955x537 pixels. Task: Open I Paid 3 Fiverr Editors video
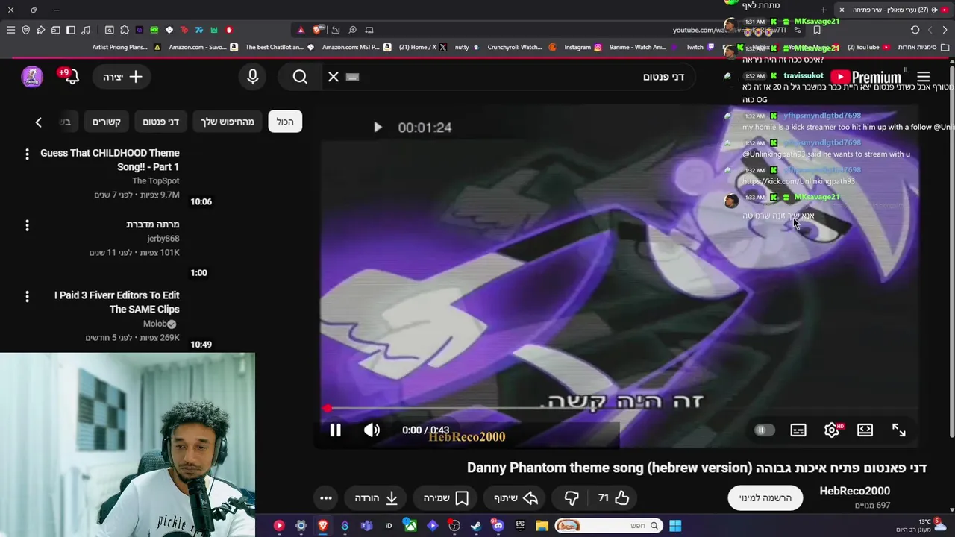pos(116,302)
